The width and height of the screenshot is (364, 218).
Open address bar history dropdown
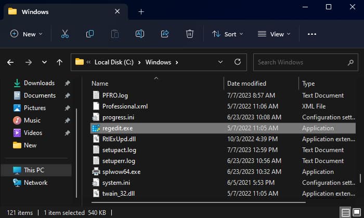click(220, 62)
